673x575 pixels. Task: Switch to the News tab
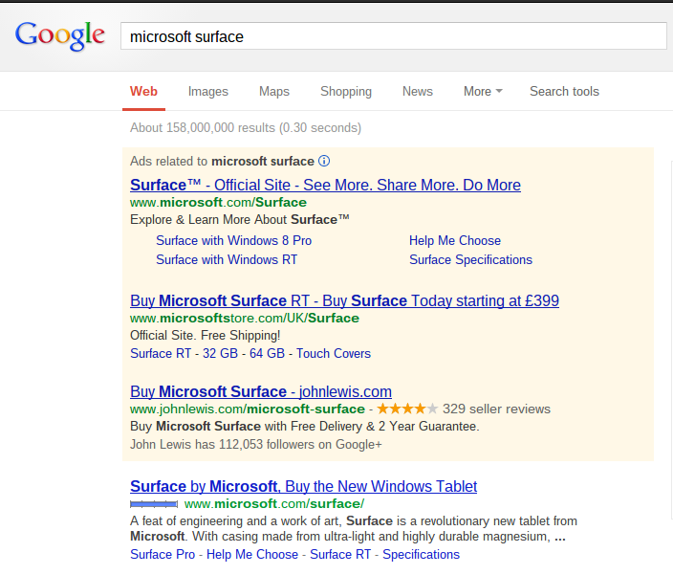click(x=418, y=92)
